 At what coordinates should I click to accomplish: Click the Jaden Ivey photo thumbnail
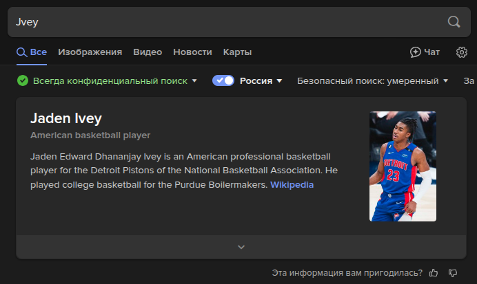403,166
